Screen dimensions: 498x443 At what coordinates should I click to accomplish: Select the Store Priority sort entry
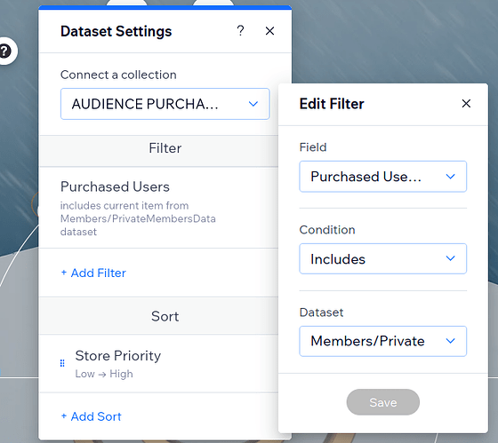158,363
